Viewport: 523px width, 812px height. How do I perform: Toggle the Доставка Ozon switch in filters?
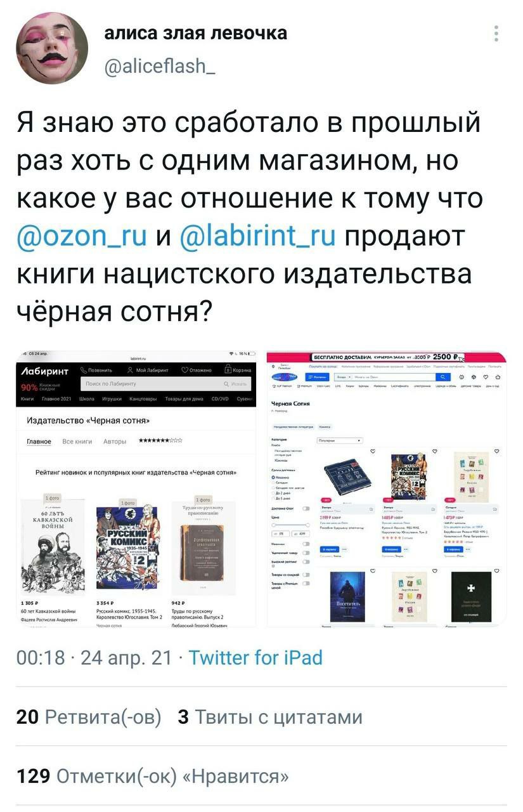pos(306,509)
